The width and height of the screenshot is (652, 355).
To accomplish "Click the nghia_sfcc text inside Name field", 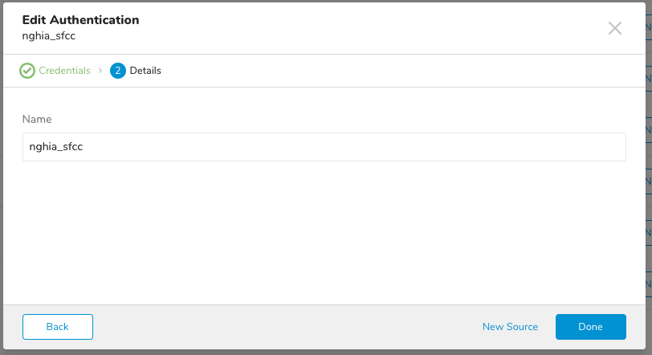I will (x=56, y=147).
